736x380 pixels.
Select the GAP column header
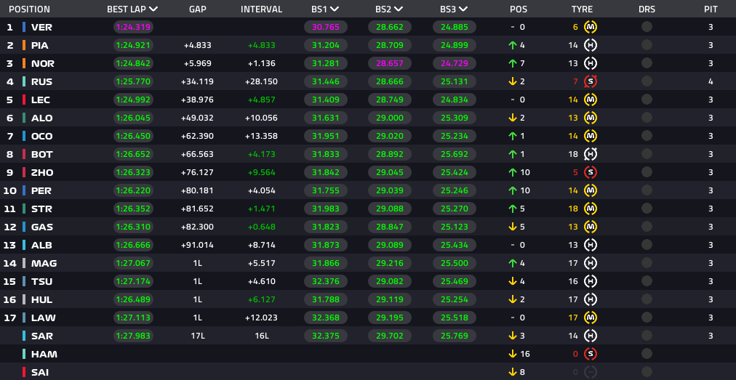[x=198, y=9]
